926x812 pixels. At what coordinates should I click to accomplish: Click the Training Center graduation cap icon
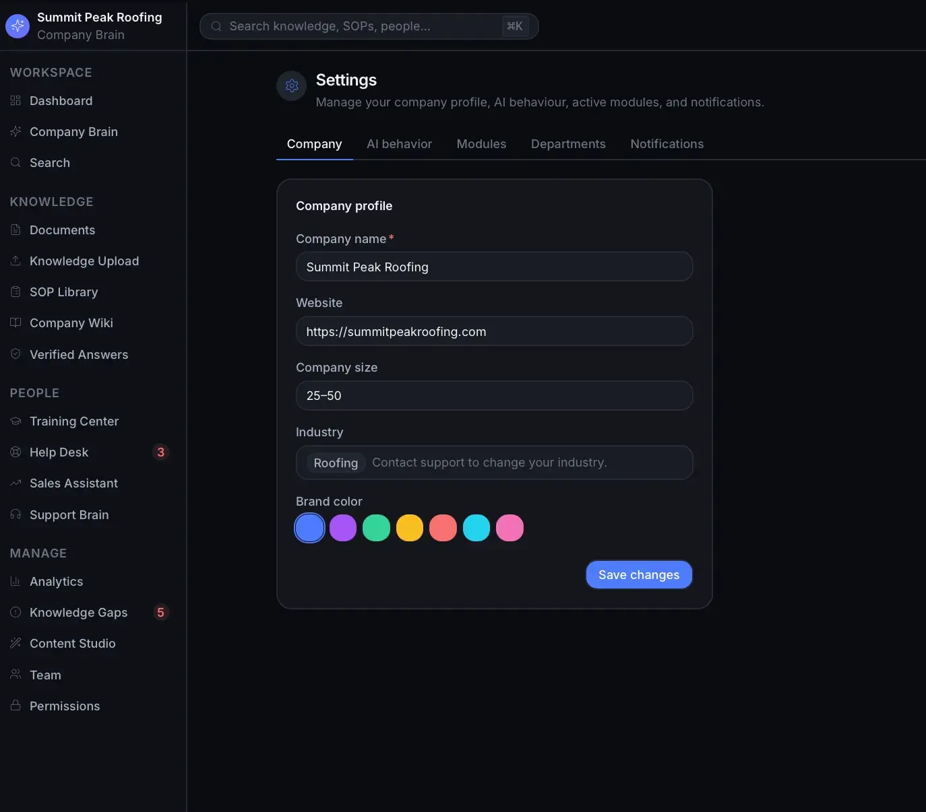pyautogui.click(x=16, y=421)
